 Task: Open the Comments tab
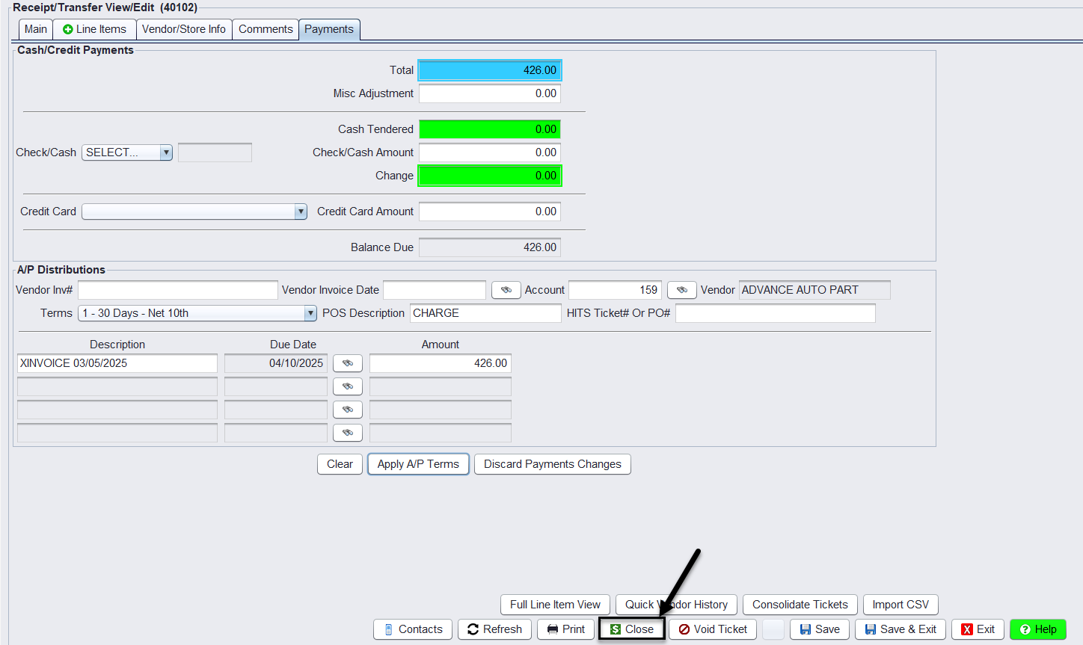coord(266,29)
